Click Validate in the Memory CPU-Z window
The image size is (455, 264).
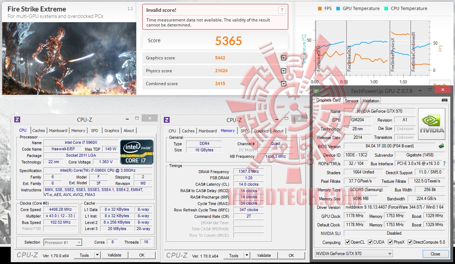tap(264, 255)
